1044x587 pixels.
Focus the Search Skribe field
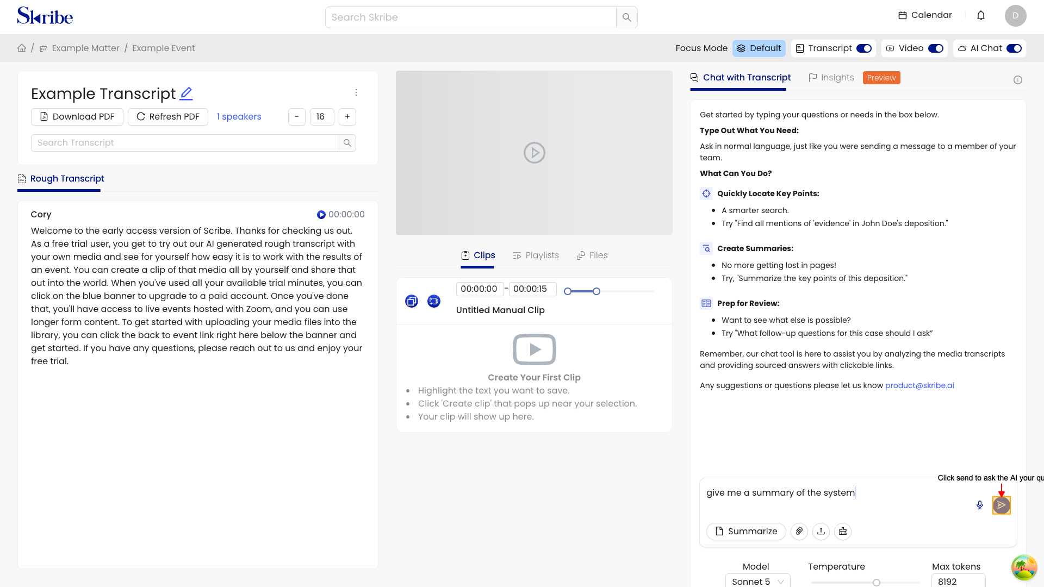(471, 17)
